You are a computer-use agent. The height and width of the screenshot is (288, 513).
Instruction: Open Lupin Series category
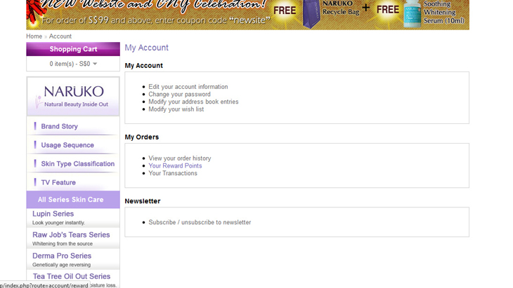(53, 214)
